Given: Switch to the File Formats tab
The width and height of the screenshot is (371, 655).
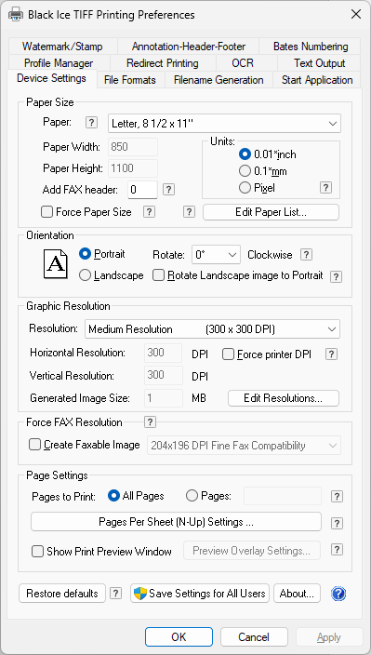Looking at the screenshot, I should (130, 80).
